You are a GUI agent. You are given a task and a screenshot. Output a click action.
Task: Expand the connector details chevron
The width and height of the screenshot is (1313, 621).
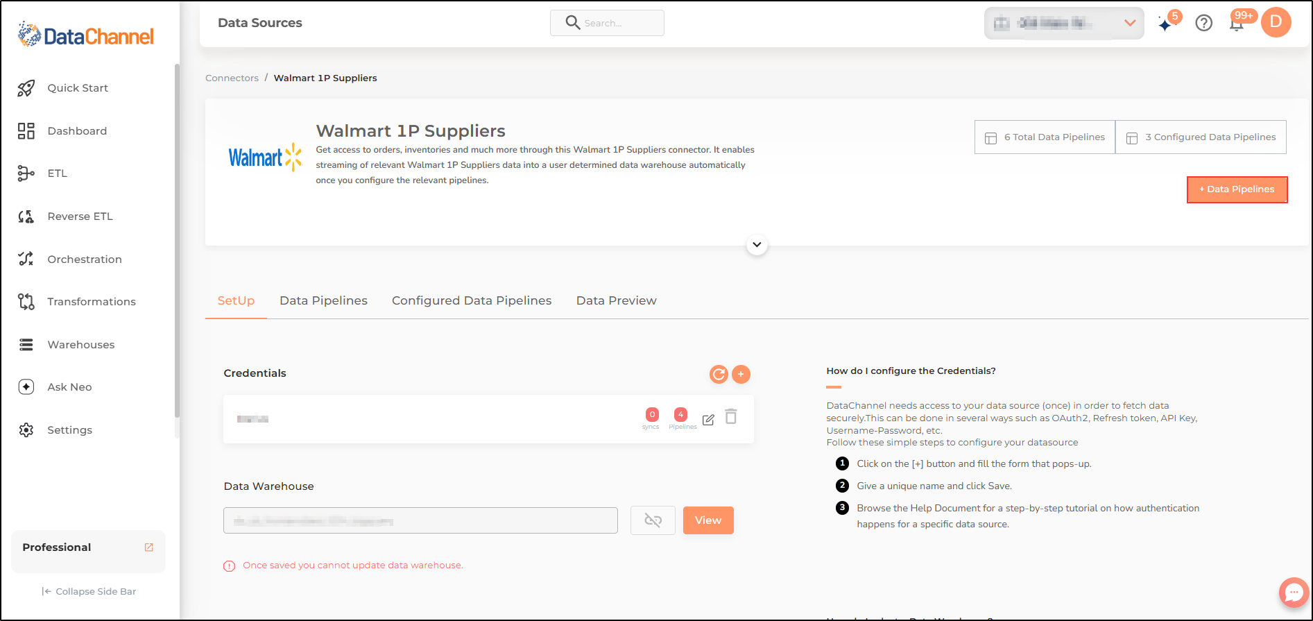[x=757, y=245]
